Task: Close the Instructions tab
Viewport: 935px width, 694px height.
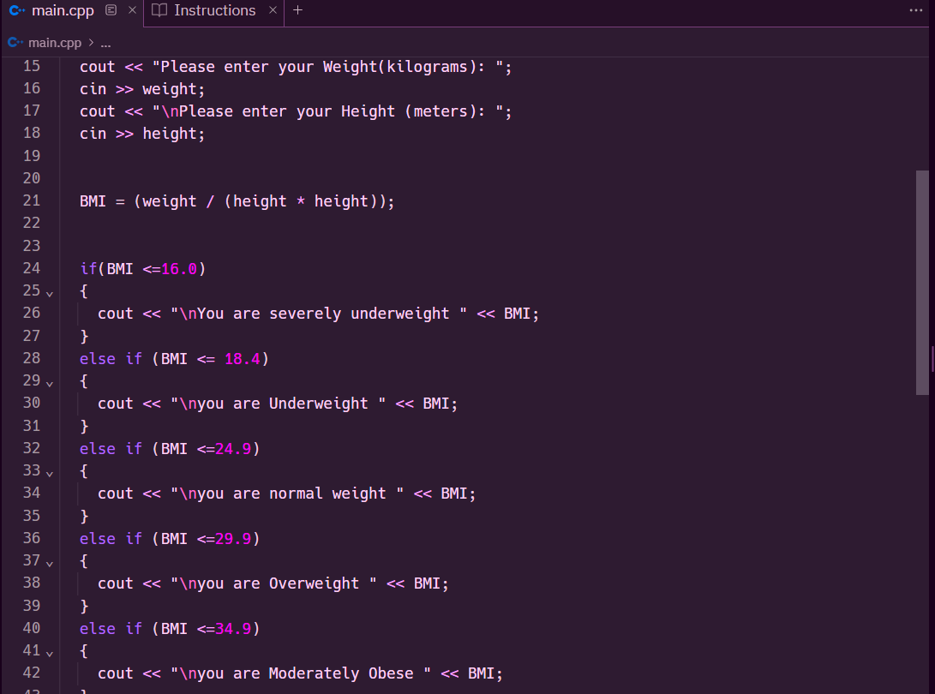Action: coord(273,10)
